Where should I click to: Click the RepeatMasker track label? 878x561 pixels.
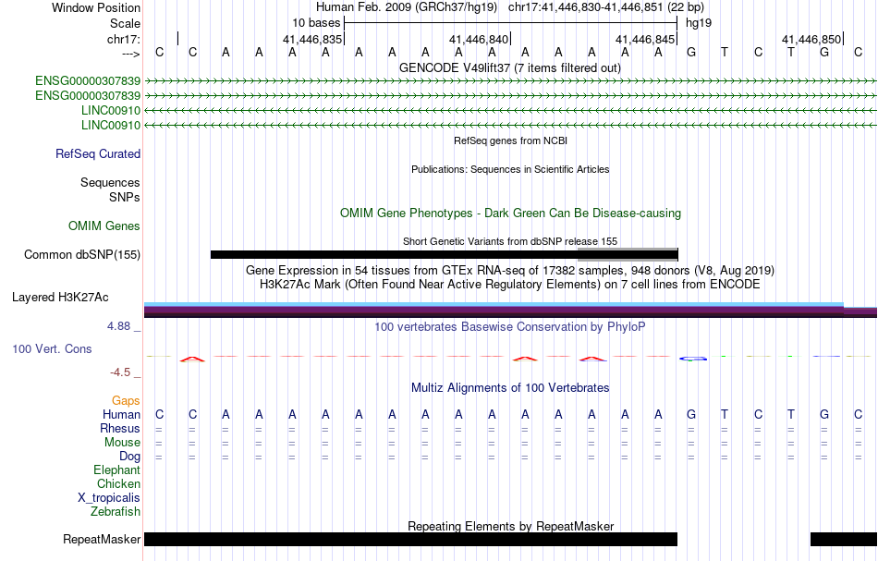(x=102, y=539)
